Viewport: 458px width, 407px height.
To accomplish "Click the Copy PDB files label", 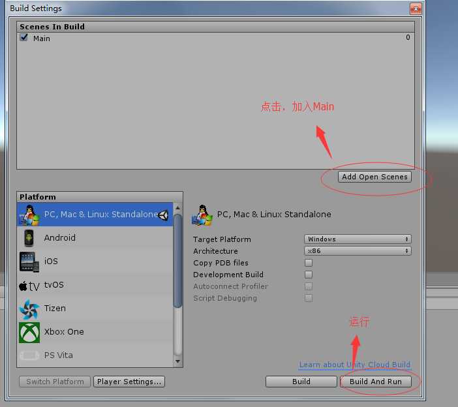I will 221,263.
